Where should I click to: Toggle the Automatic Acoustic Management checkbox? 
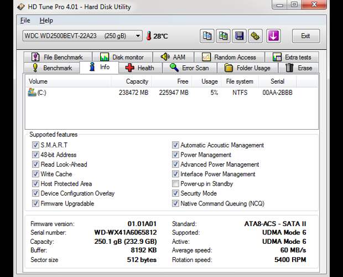pos(175,145)
